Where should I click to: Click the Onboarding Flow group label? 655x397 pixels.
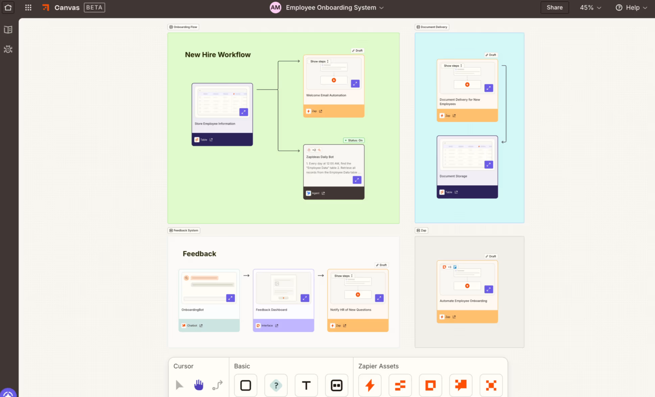point(183,27)
